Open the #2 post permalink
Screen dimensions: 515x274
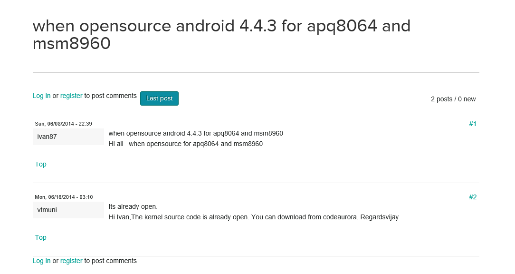click(473, 197)
